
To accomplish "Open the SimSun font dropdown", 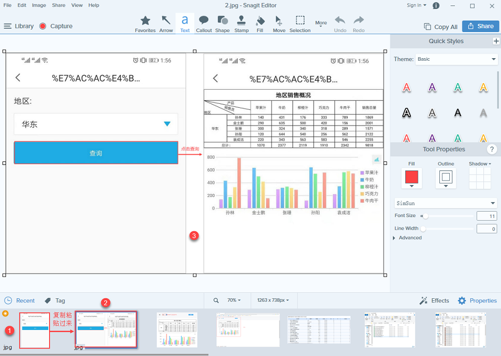I will pos(446,203).
